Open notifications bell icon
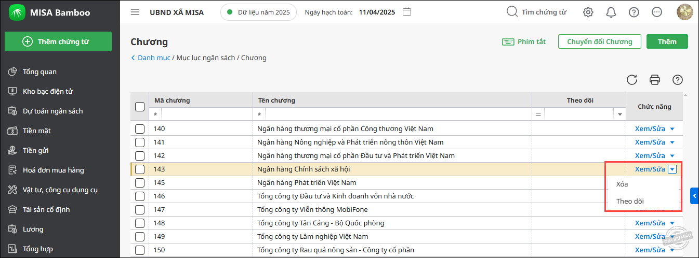This screenshot has width=699, height=258. (x=611, y=12)
